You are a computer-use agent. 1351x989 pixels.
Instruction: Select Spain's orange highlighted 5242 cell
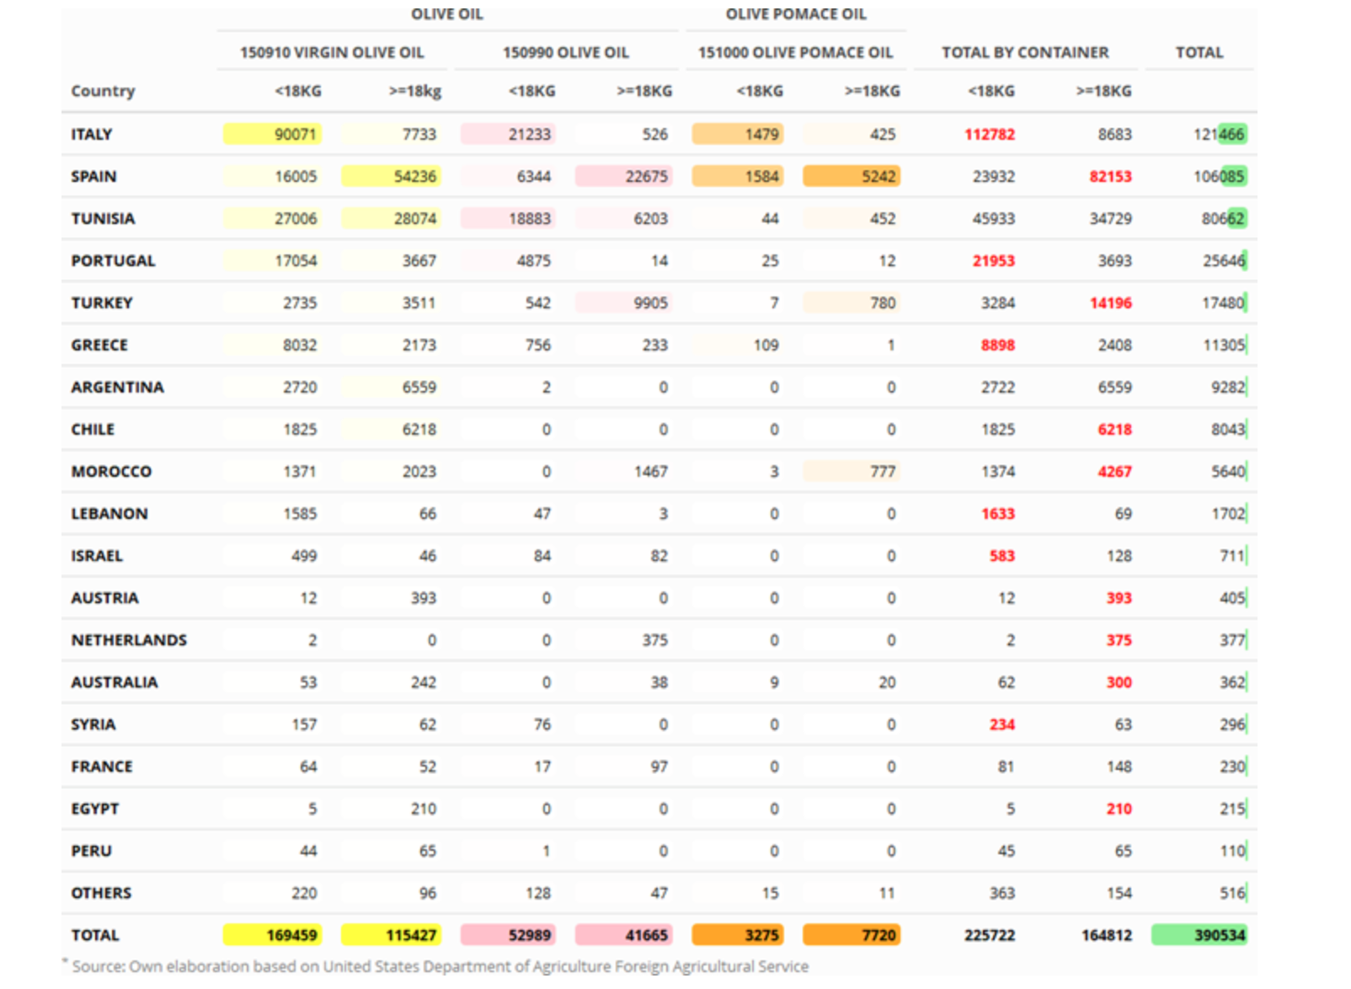(x=852, y=176)
